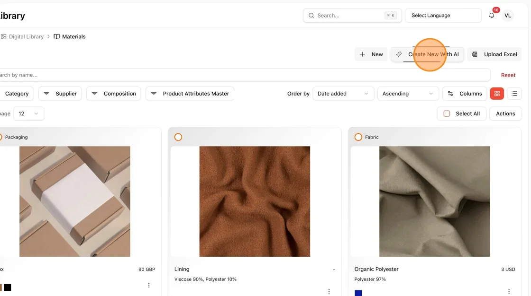Image resolution: width=531 pixels, height=296 pixels.
Task: Click the Packaging category label
Action: coord(16,137)
